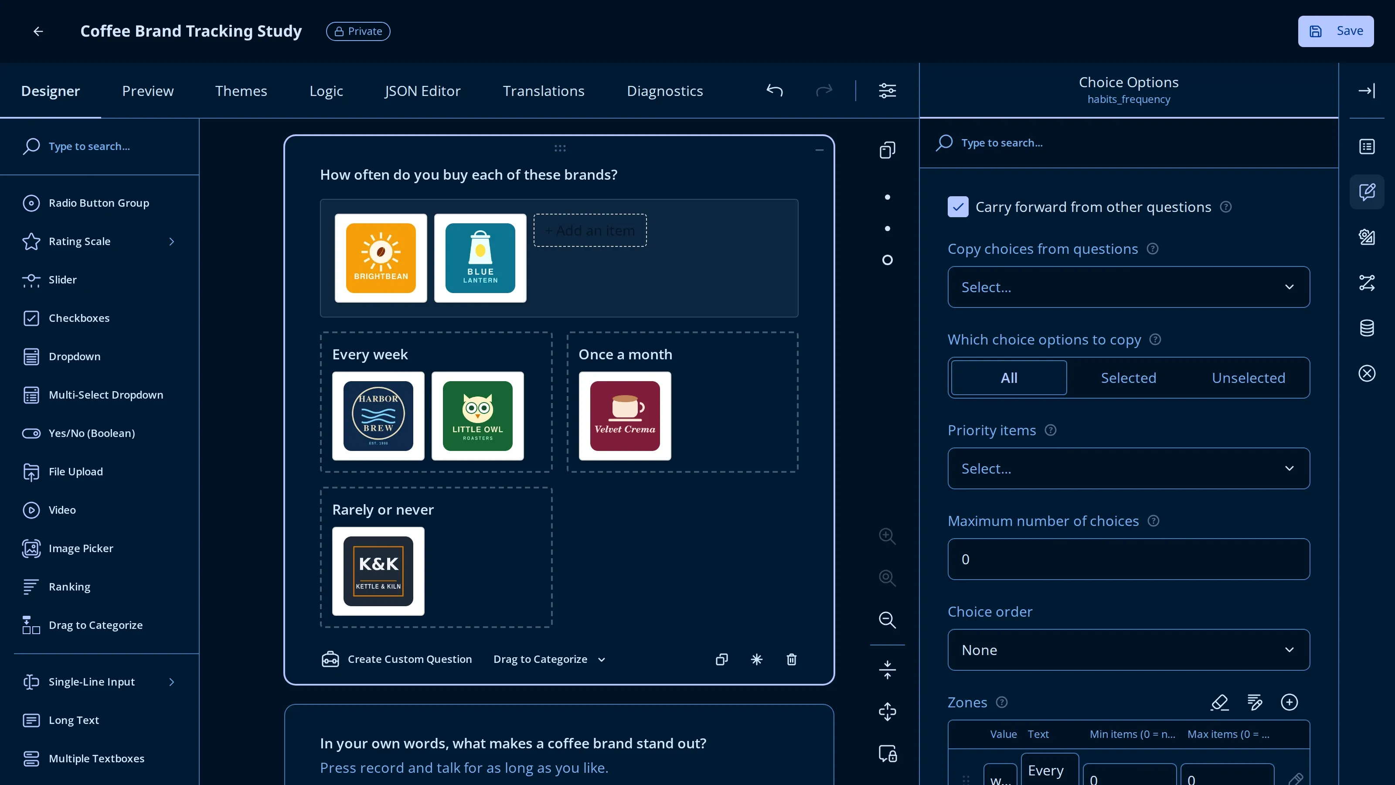
Task: Click the Maximum number of choices field
Action: (1128, 559)
